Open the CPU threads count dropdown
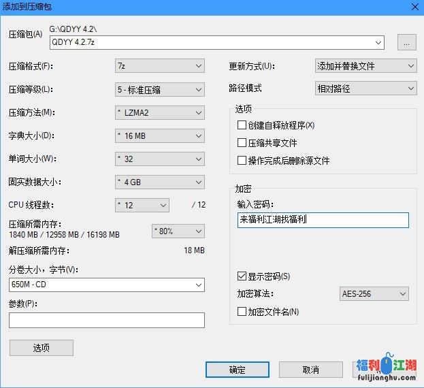 pos(142,205)
